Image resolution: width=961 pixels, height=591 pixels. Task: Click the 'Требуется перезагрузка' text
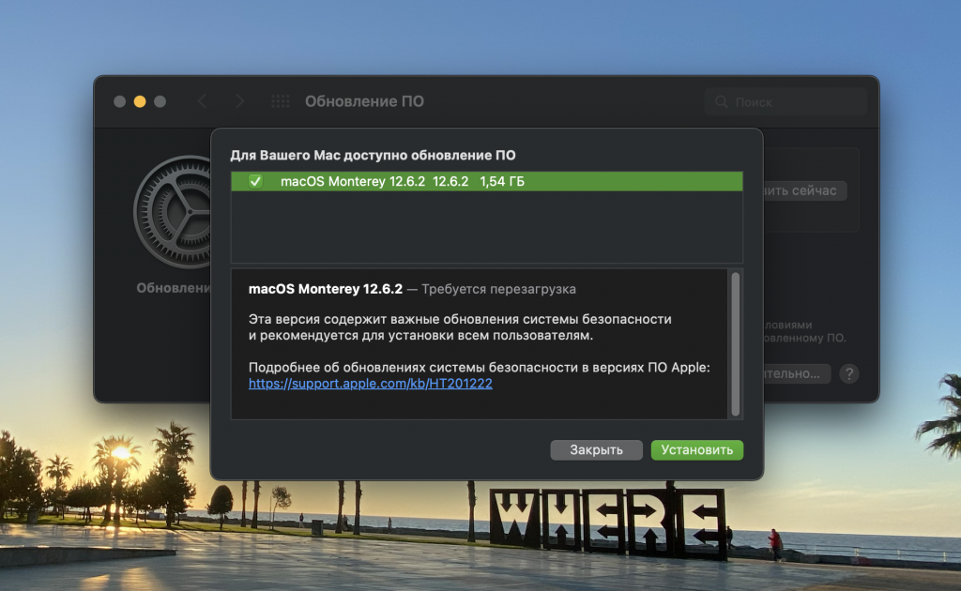(x=499, y=289)
